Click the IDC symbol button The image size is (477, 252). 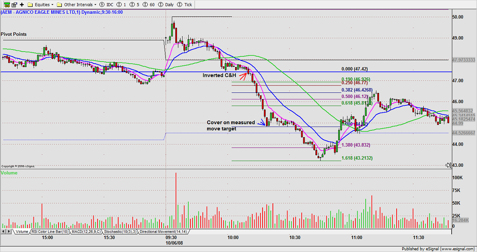[x=110, y=5]
